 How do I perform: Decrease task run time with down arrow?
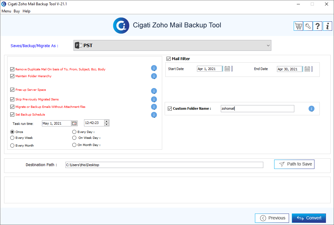click(x=106, y=124)
